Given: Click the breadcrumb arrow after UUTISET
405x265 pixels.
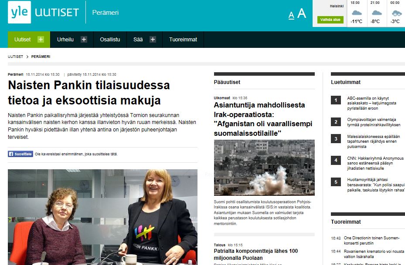Looking at the screenshot, I should [x=27, y=57].
